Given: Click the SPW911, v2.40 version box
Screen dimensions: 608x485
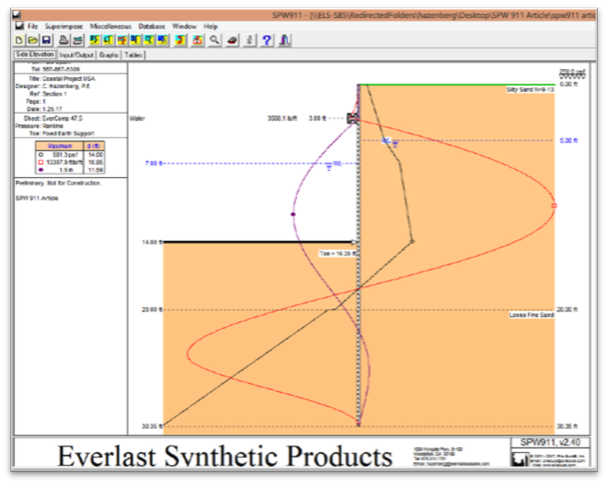Looking at the screenshot, I should click(550, 442).
